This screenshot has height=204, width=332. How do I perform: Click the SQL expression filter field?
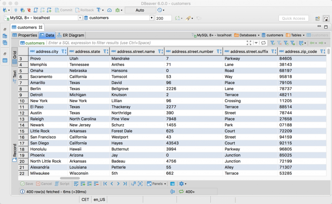point(130,42)
